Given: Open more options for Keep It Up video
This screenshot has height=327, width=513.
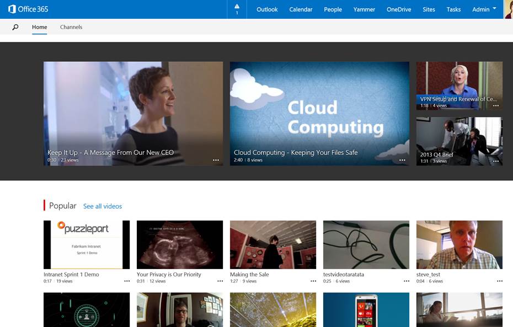Looking at the screenshot, I should pyautogui.click(x=216, y=160).
